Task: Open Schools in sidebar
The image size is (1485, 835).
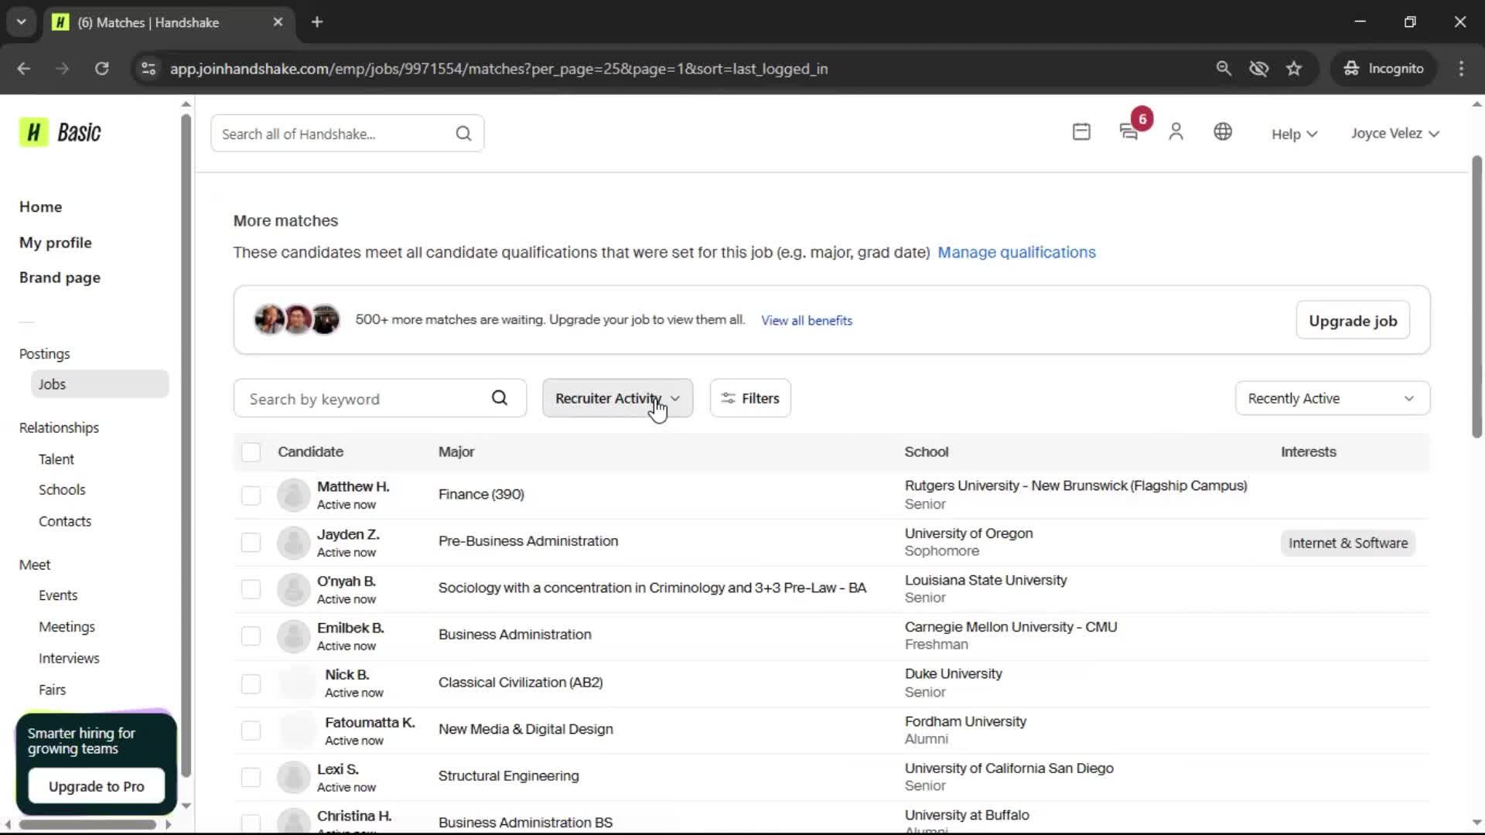Action: click(62, 490)
